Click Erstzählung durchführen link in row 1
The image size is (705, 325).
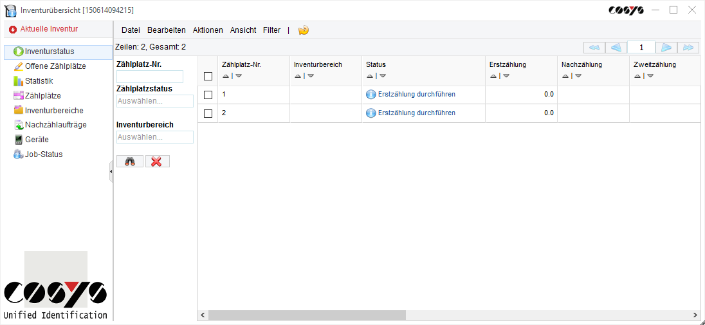pyautogui.click(x=416, y=95)
